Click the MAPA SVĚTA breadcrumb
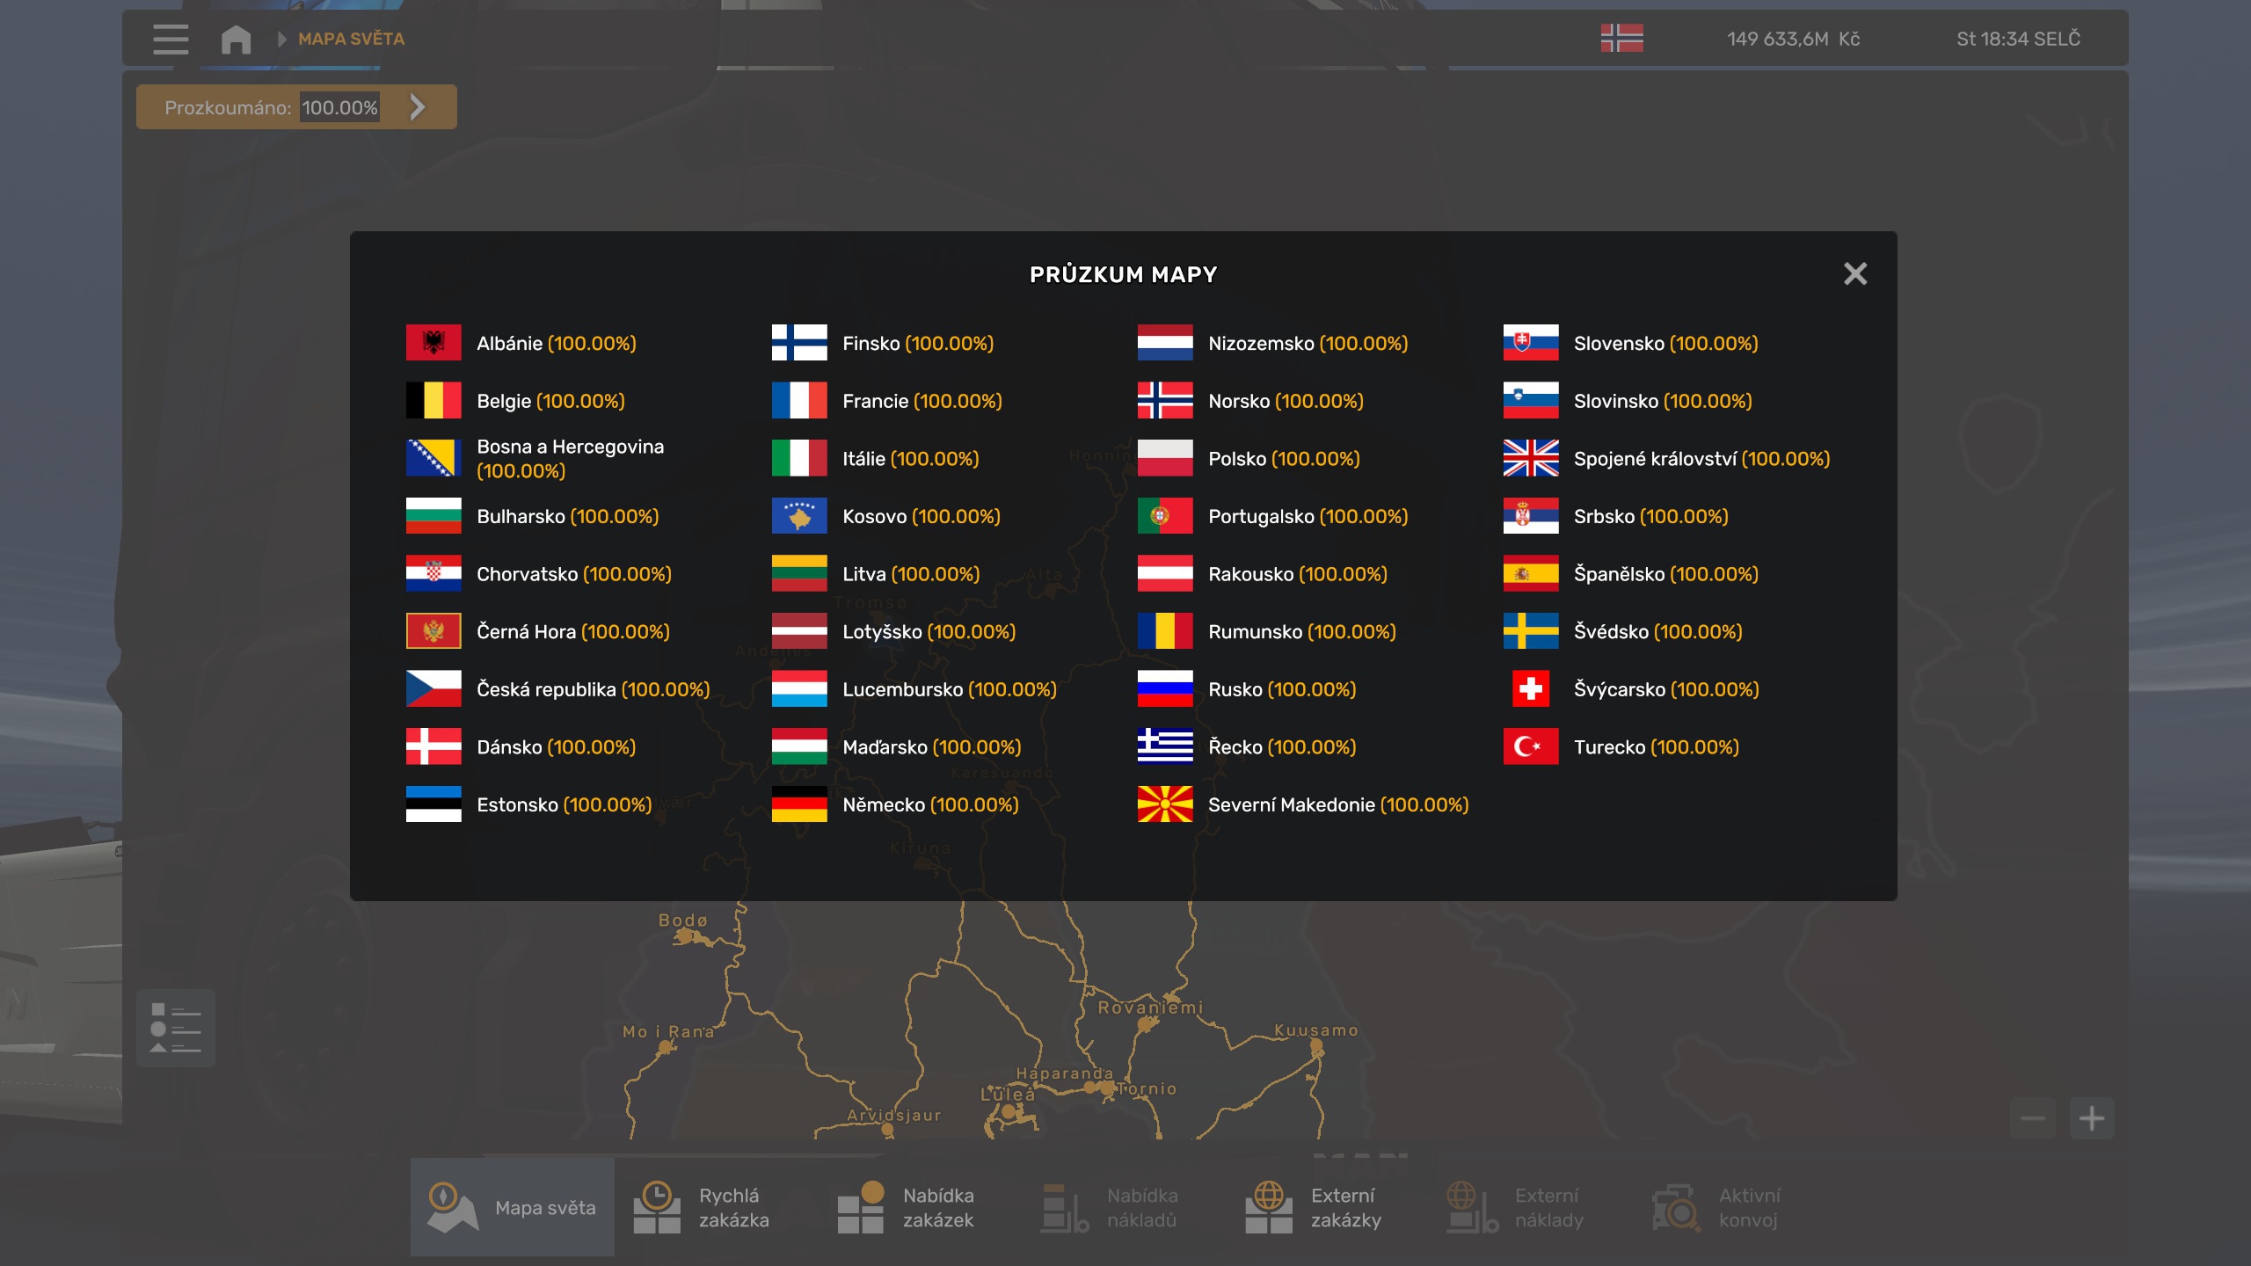The image size is (2251, 1266). click(x=351, y=39)
